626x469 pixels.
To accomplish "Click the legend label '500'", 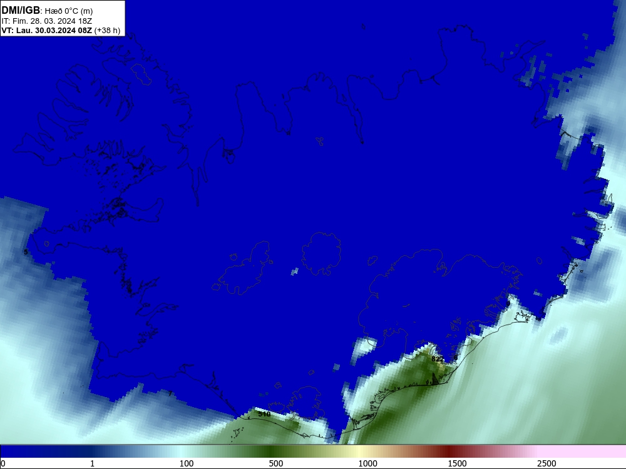I will pos(276,463).
